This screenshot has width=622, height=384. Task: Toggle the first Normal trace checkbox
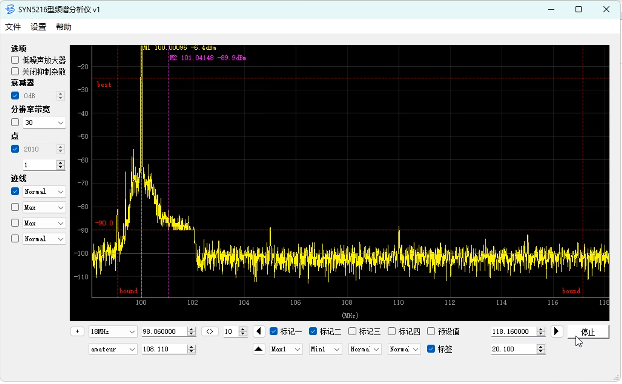(x=15, y=191)
